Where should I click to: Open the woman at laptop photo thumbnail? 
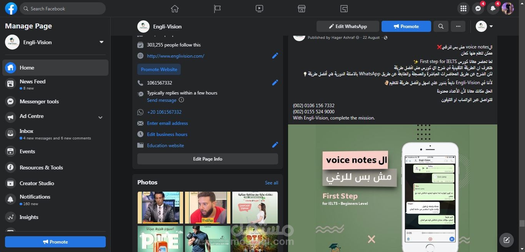tap(255, 208)
